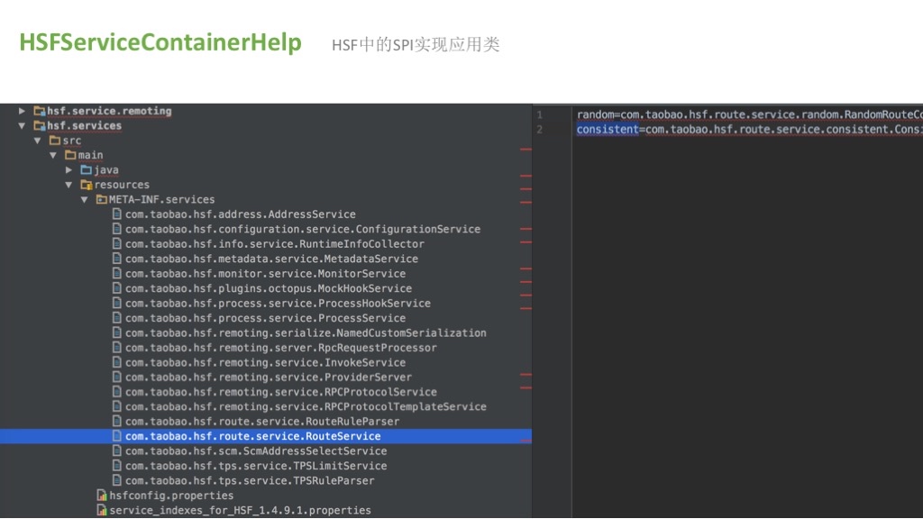The height and width of the screenshot is (519, 923).
Task: Open route.service.RouteRuleParser file
Action: click(x=262, y=422)
